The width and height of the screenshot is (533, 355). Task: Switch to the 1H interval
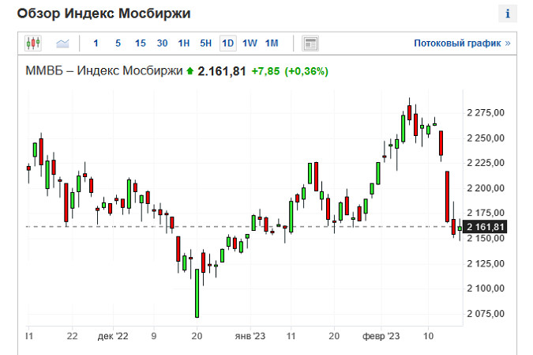pyautogui.click(x=184, y=43)
